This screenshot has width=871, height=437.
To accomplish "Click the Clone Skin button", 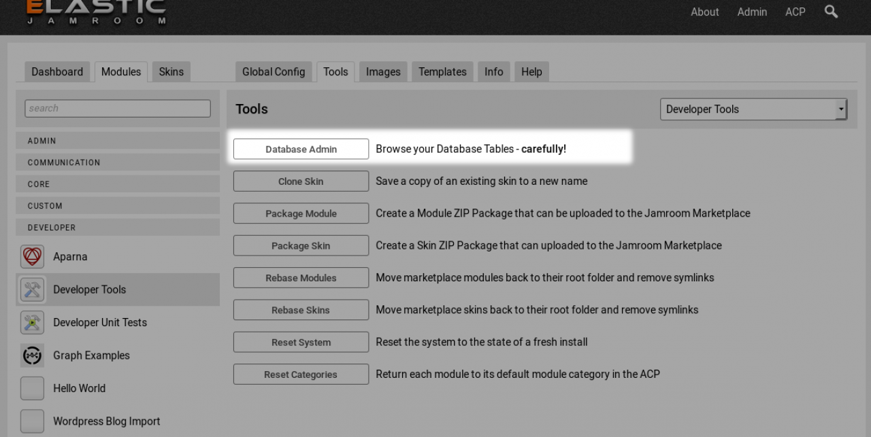I will [301, 181].
